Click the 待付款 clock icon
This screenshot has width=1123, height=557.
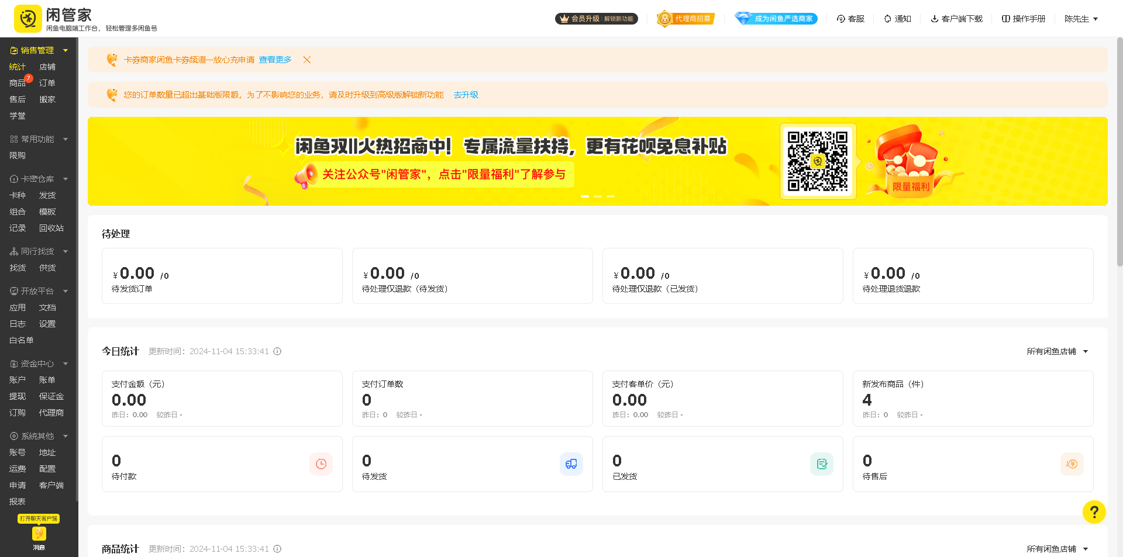point(321,464)
